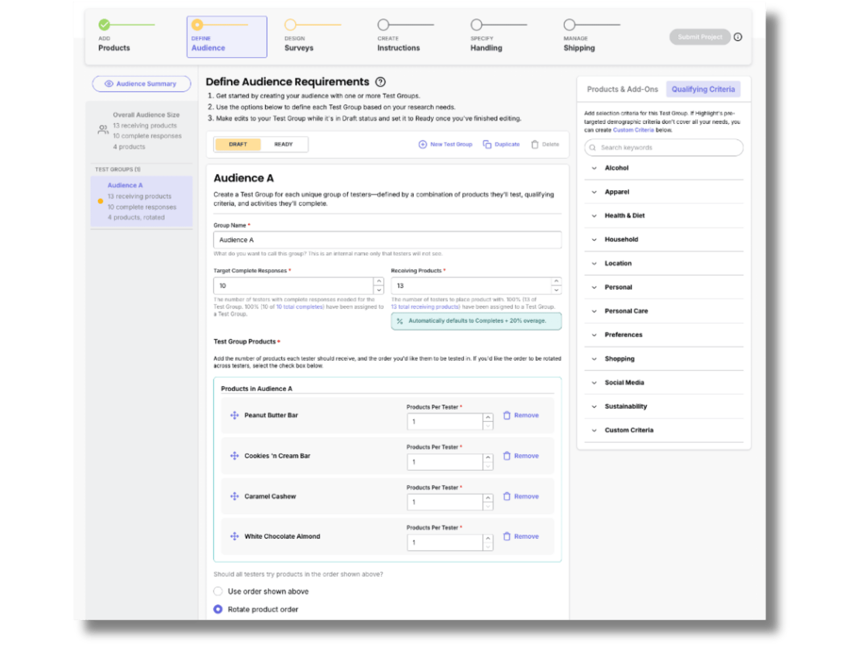Viewport: 863px width, 647px height.
Task: Click the Delete trash icon in the toolbar
Action: (x=535, y=144)
